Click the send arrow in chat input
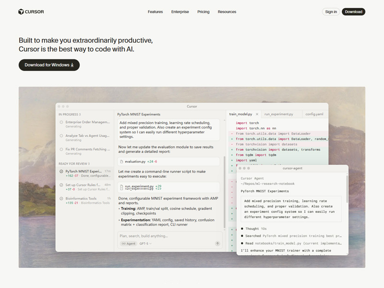384x288 pixels. click(x=217, y=243)
